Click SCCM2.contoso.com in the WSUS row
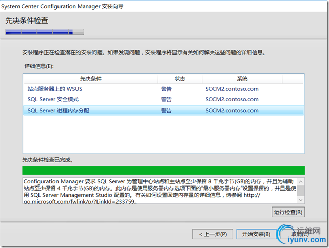This screenshot has width=329, height=248. 232,89
